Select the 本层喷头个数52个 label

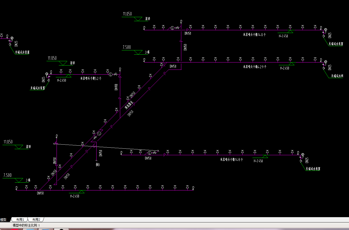91,78
